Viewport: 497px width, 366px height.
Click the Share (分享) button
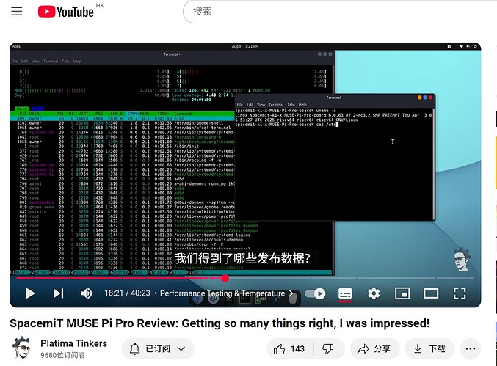[x=374, y=348]
